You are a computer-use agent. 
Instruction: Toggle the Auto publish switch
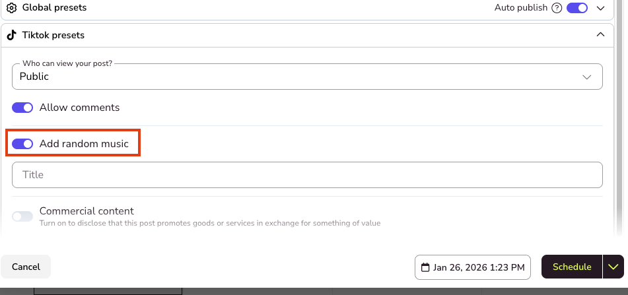click(577, 8)
